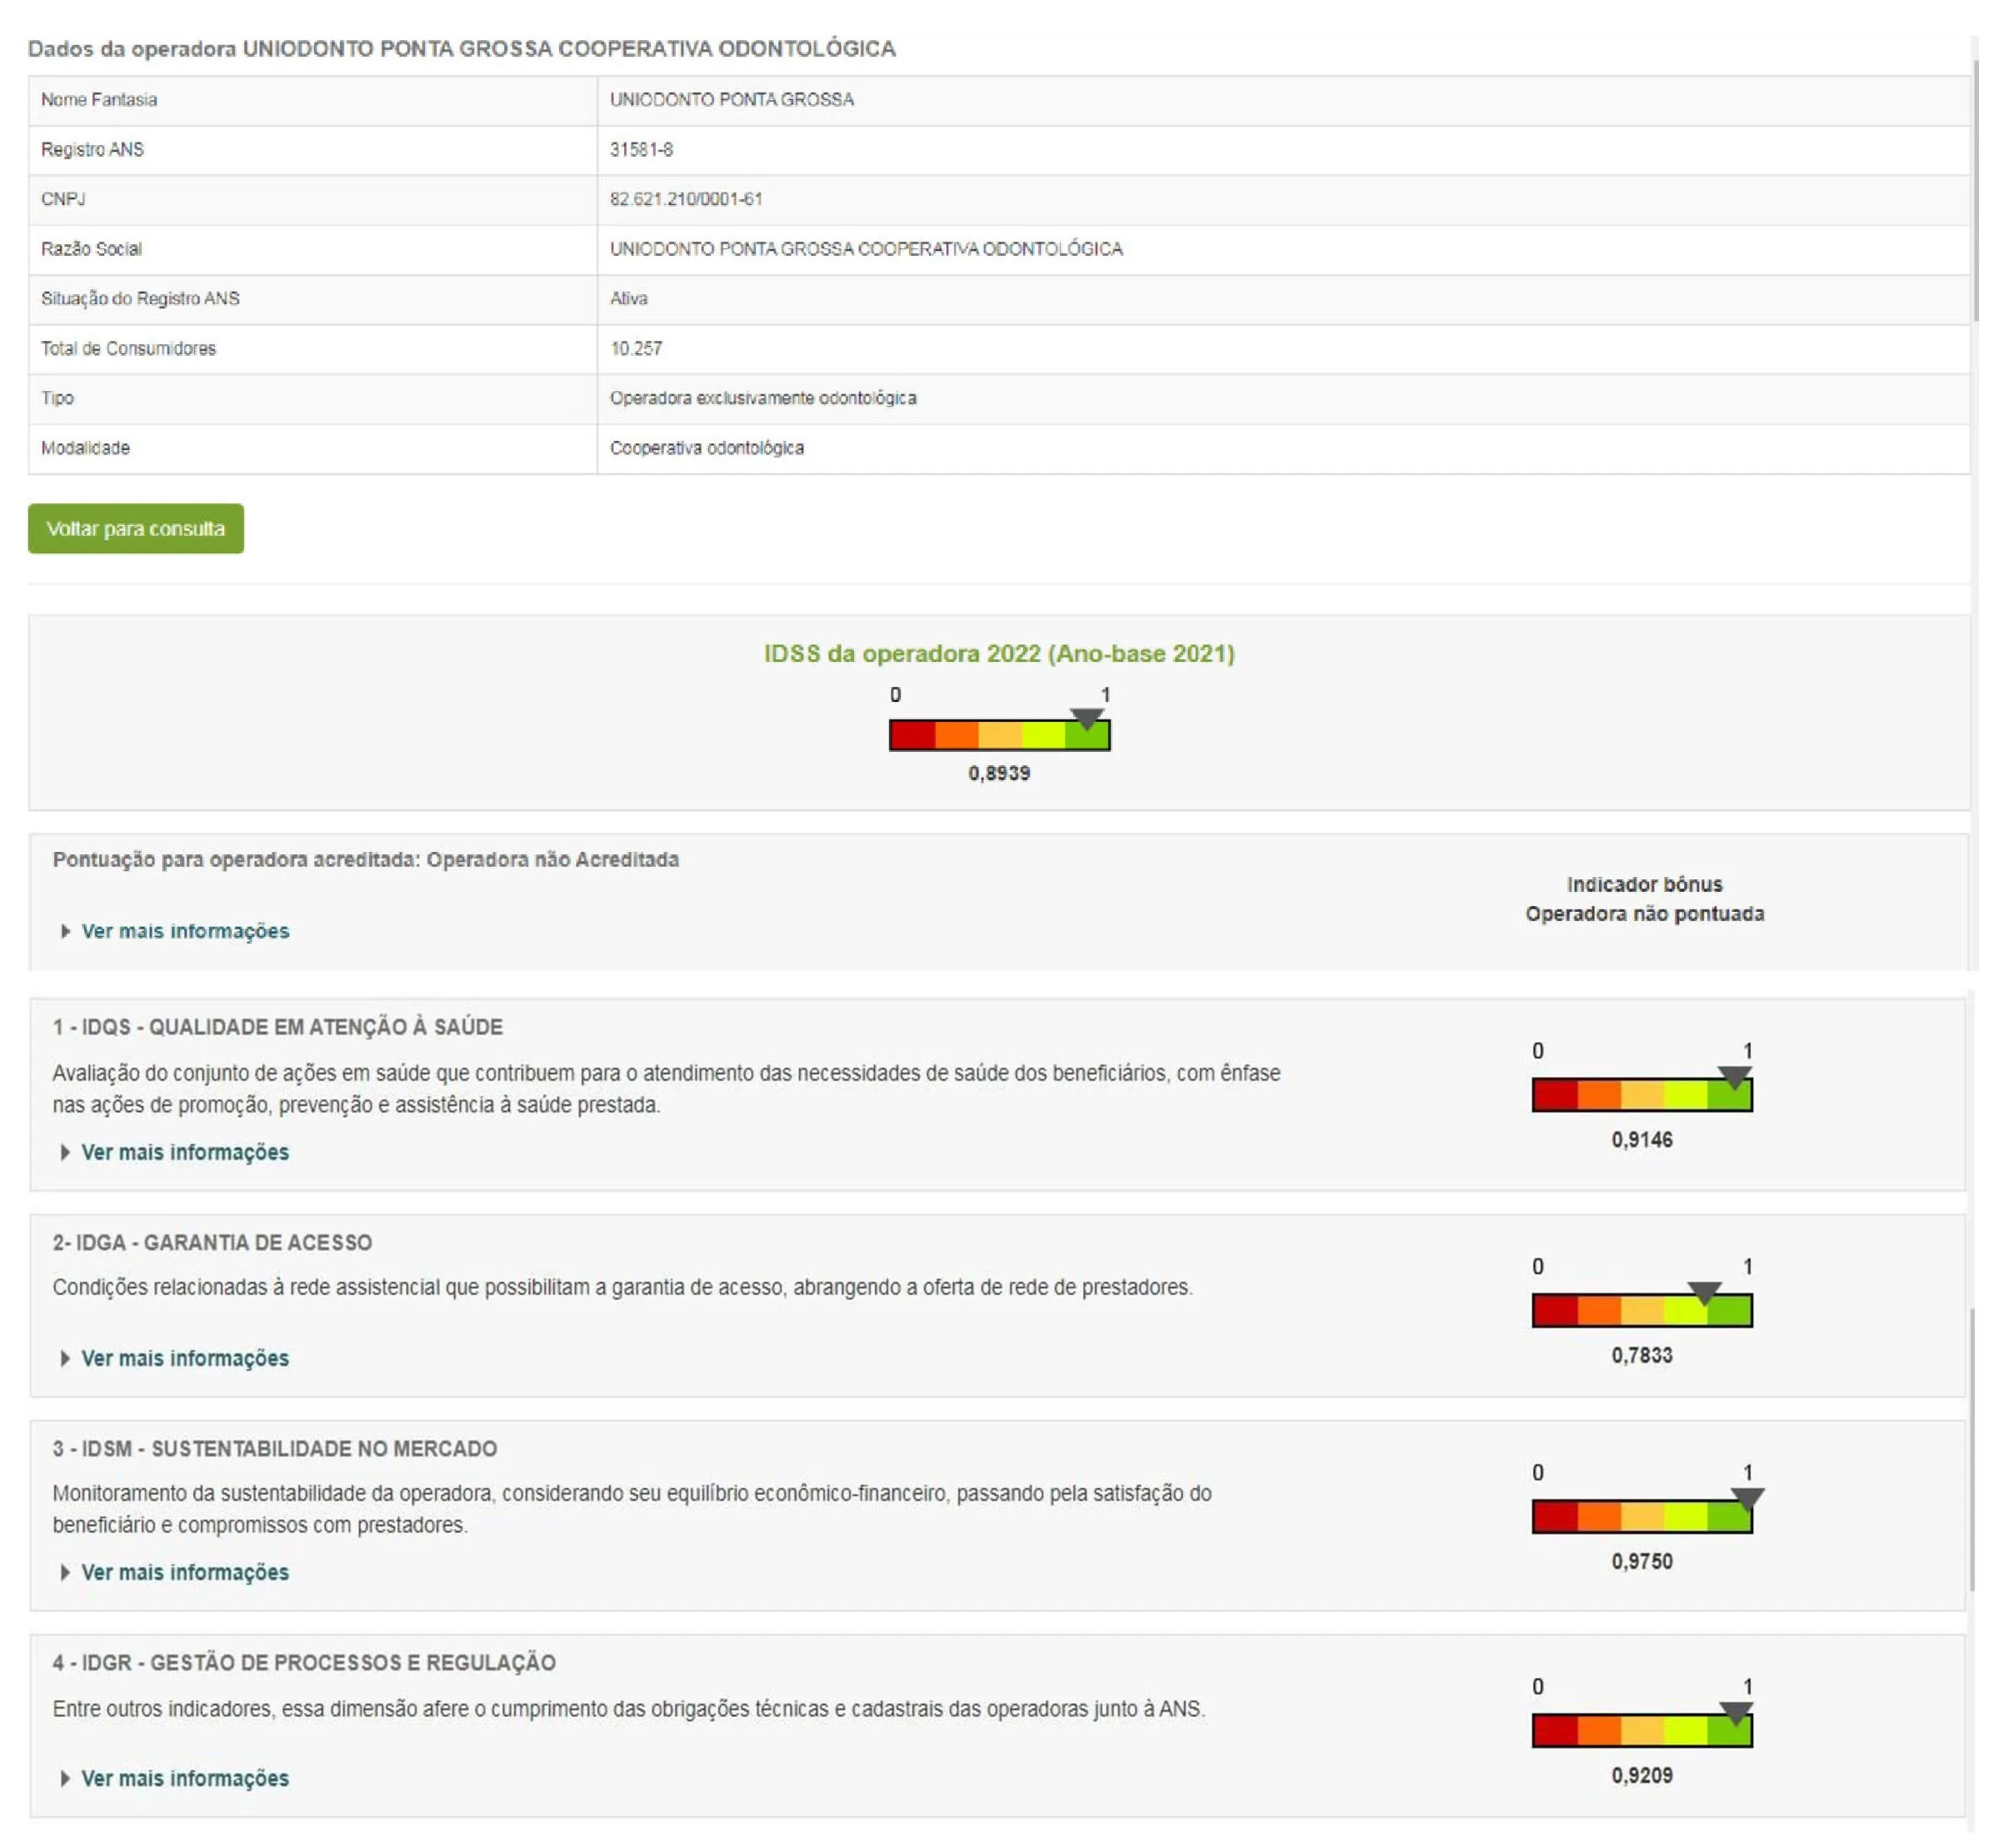Screen dimensions: 1994x1848
Task: Click the heading 2- IDGA - Garantia de Acesso
Action: click(x=212, y=1242)
